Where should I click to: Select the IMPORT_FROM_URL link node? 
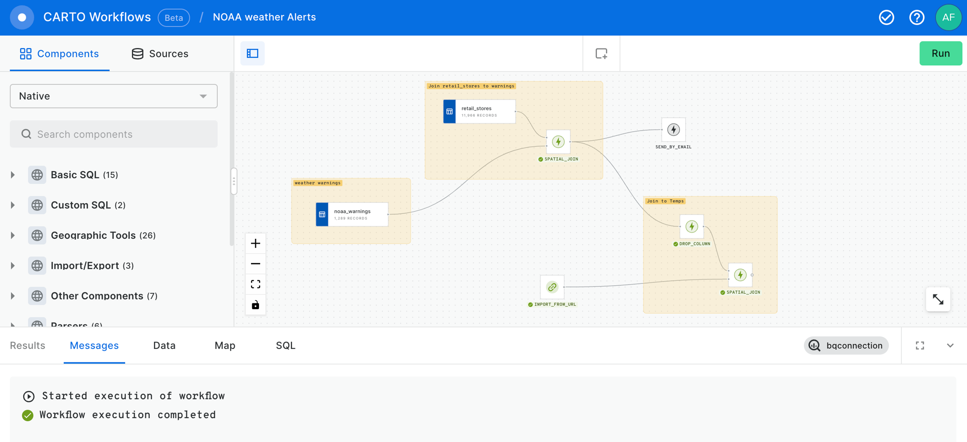click(x=552, y=287)
